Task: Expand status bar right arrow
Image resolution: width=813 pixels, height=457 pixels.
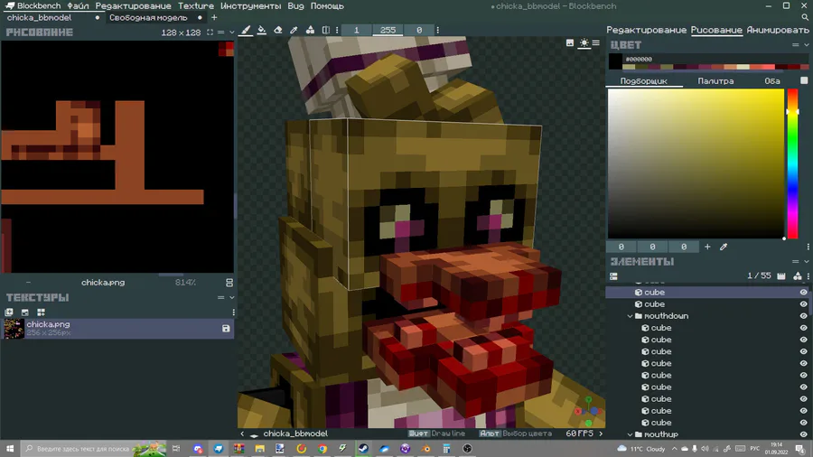Action: pos(601,434)
